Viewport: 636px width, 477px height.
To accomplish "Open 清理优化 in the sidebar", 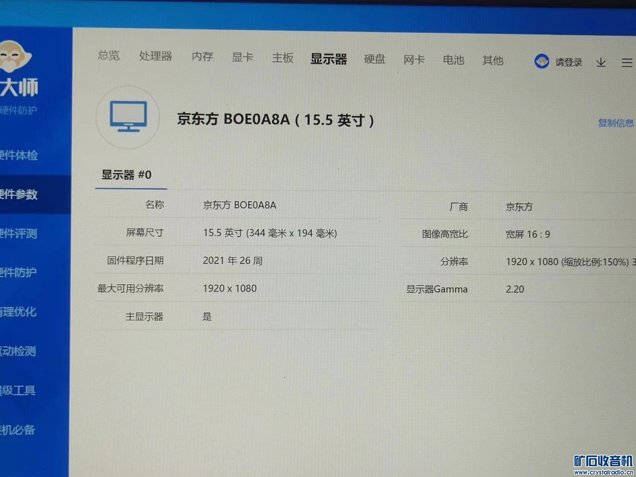I will coord(18,312).
